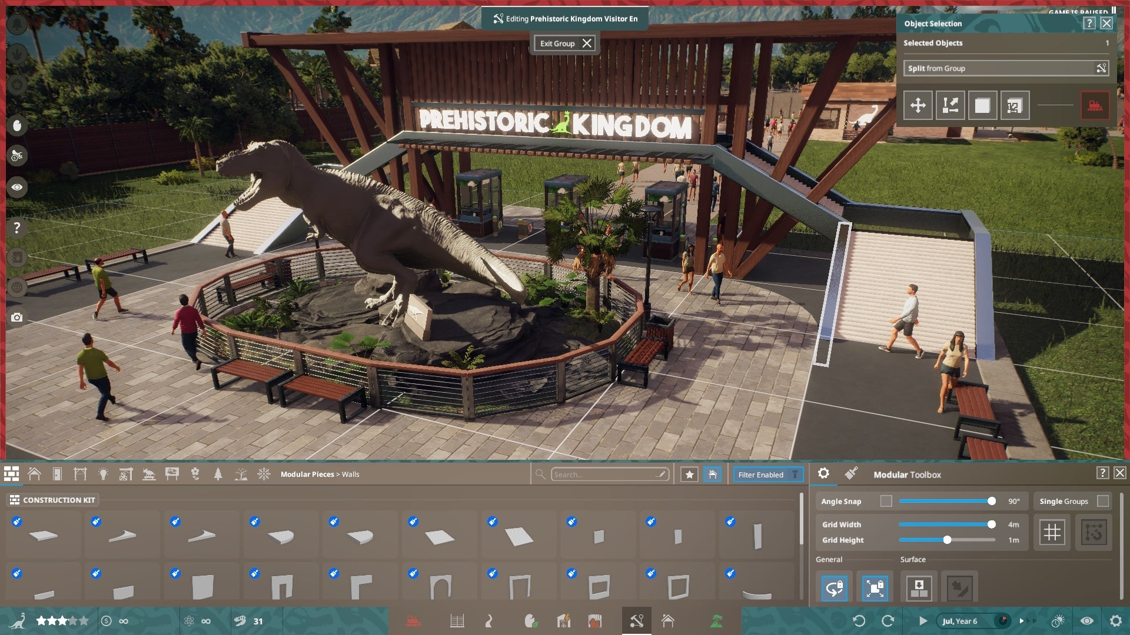Open the terrain landscape tool
The width and height of the screenshot is (1130, 635).
[x=716, y=621]
